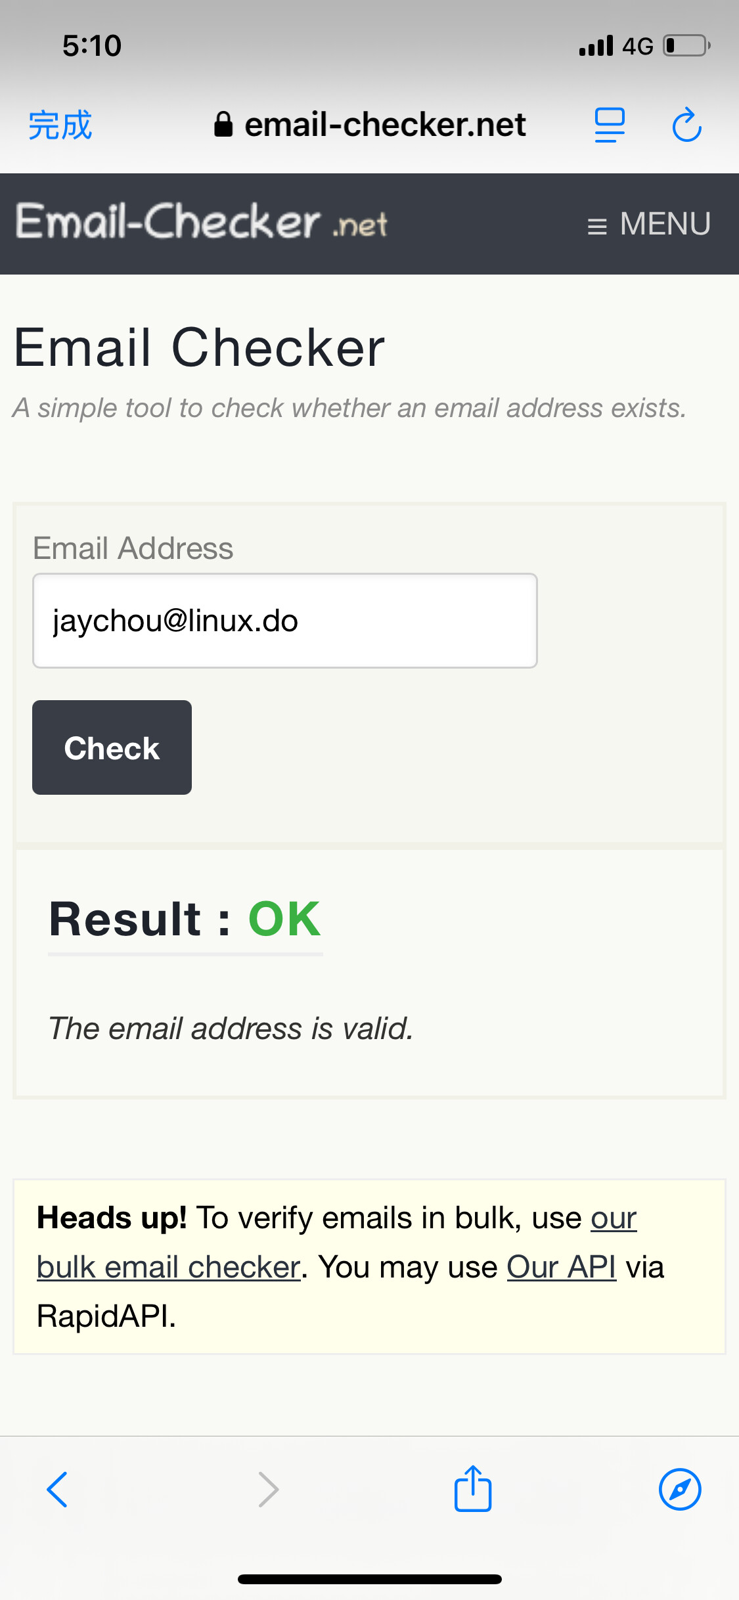Open the hamburger MENU
The height and width of the screenshot is (1600, 739).
[x=648, y=224]
